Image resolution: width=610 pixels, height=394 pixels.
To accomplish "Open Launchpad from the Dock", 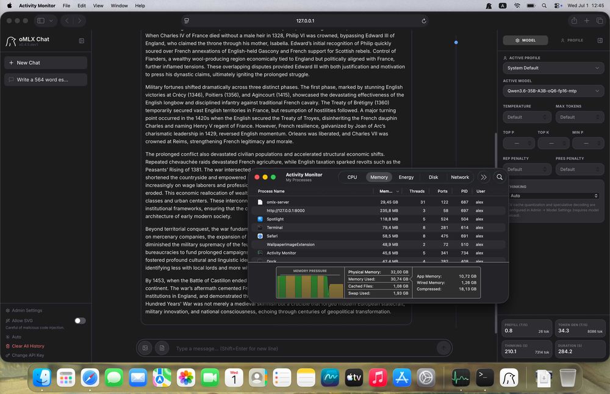I will tap(66, 378).
